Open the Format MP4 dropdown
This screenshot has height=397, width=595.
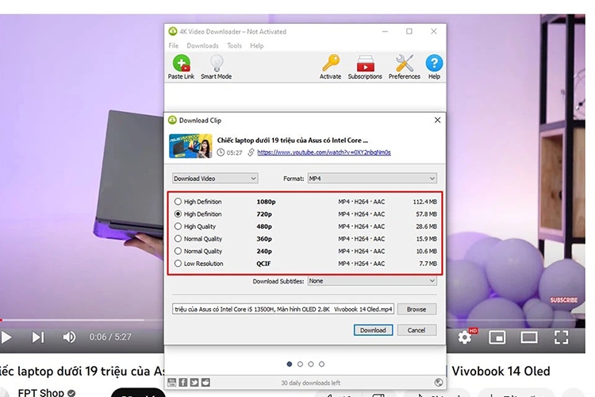coord(372,178)
